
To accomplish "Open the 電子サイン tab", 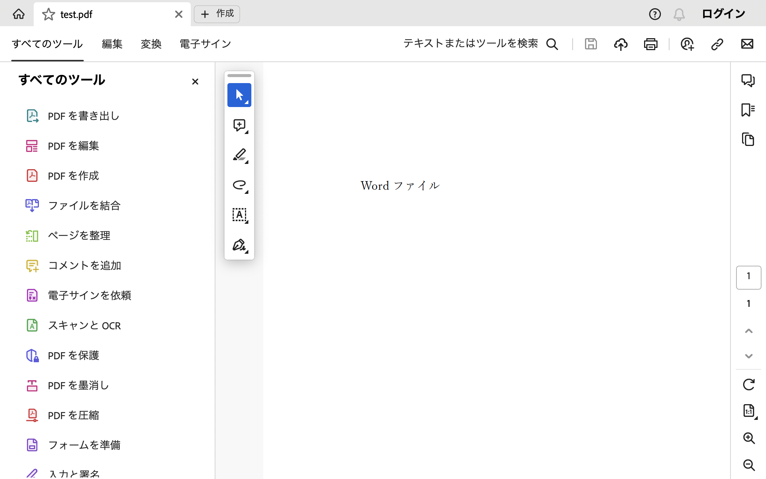I will (x=205, y=44).
